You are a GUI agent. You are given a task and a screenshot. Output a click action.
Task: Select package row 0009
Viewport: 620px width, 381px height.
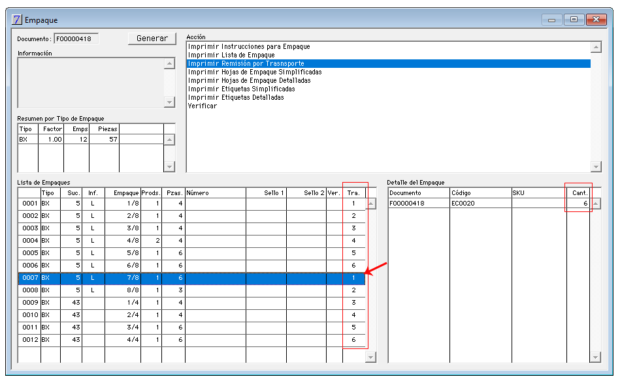point(191,303)
